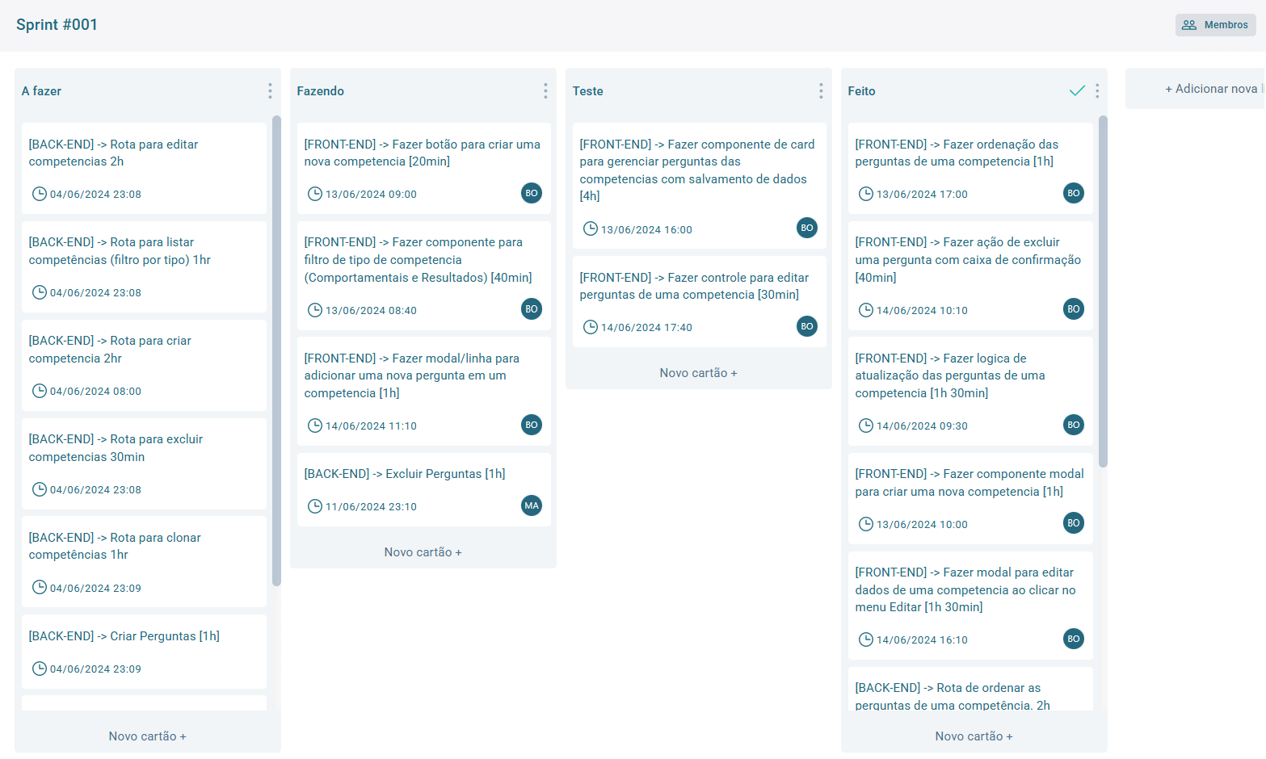Add new card in the Teste column
The width and height of the screenshot is (1266, 759).
tap(698, 373)
